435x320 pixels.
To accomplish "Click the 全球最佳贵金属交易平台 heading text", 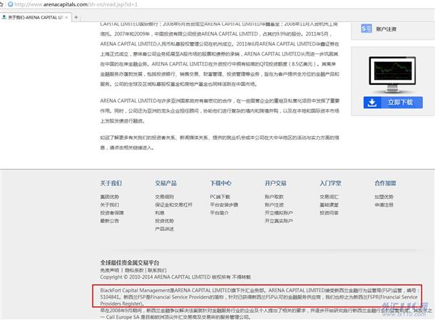I will click(130, 262).
